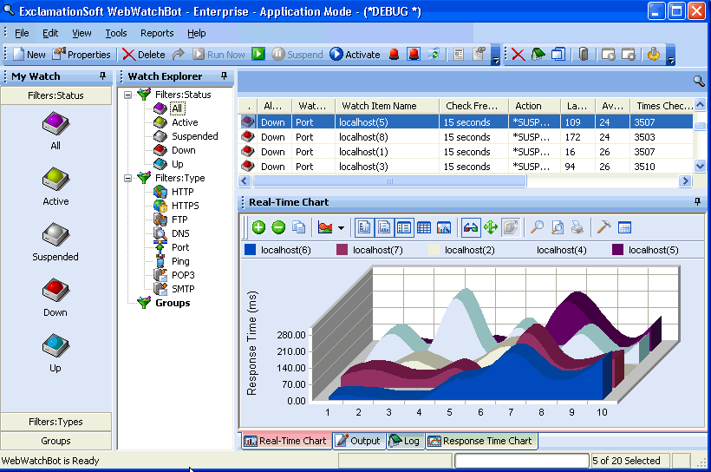Click the blue Up icon in My Watch
711x472 pixels.
click(55, 346)
